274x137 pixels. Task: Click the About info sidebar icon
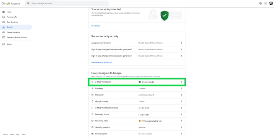pyautogui.click(x=3, y=44)
